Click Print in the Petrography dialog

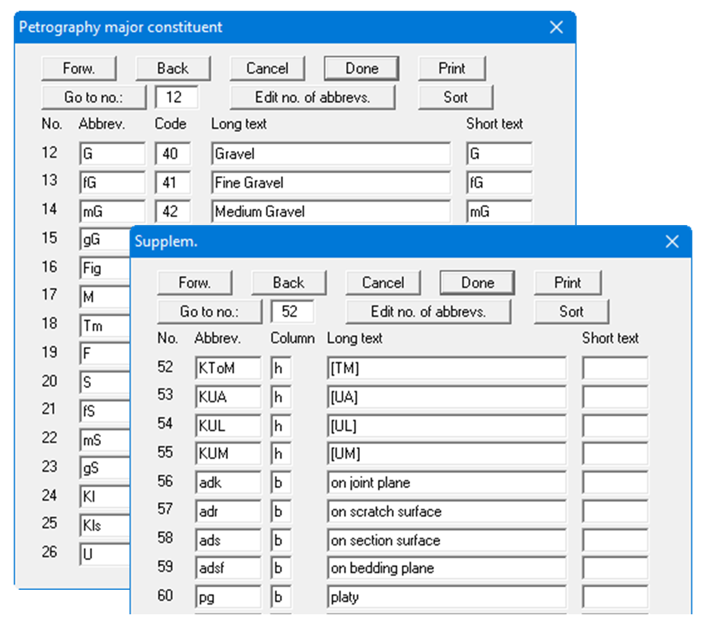[451, 69]
